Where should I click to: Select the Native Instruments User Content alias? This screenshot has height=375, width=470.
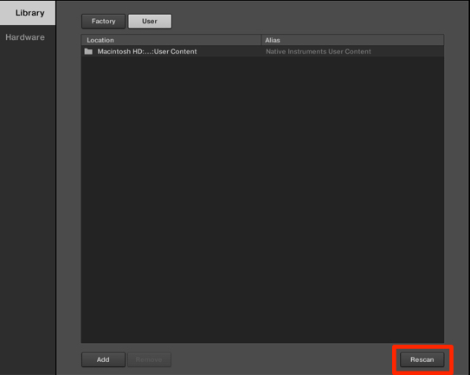tap(319, 51)
